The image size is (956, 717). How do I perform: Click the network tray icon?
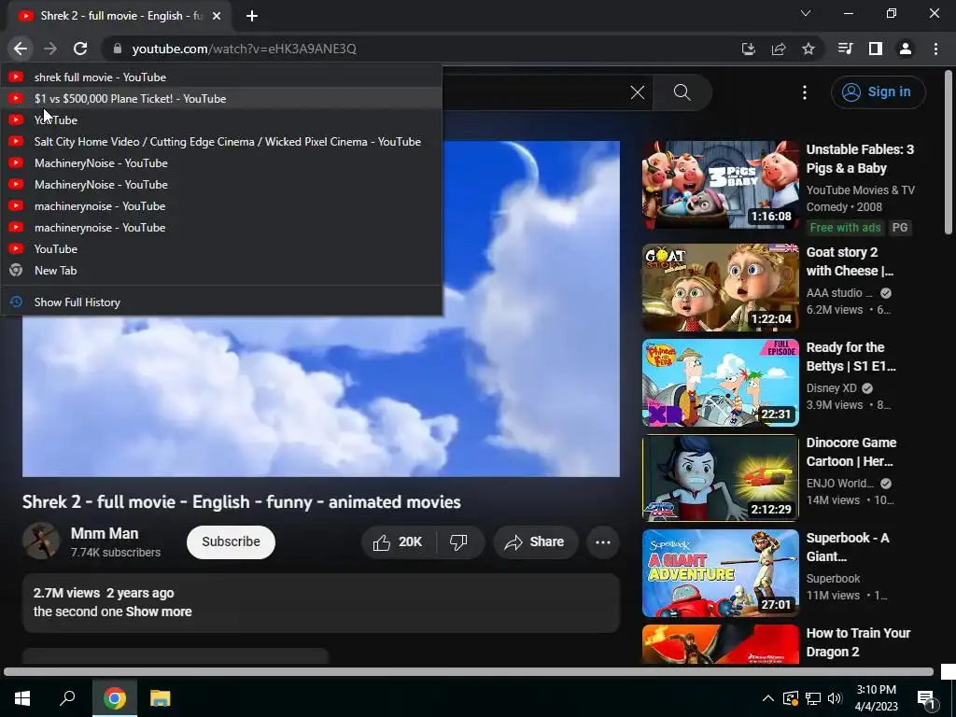coord(813,698)
